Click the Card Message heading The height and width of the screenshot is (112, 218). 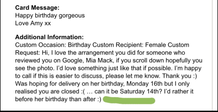37,8
